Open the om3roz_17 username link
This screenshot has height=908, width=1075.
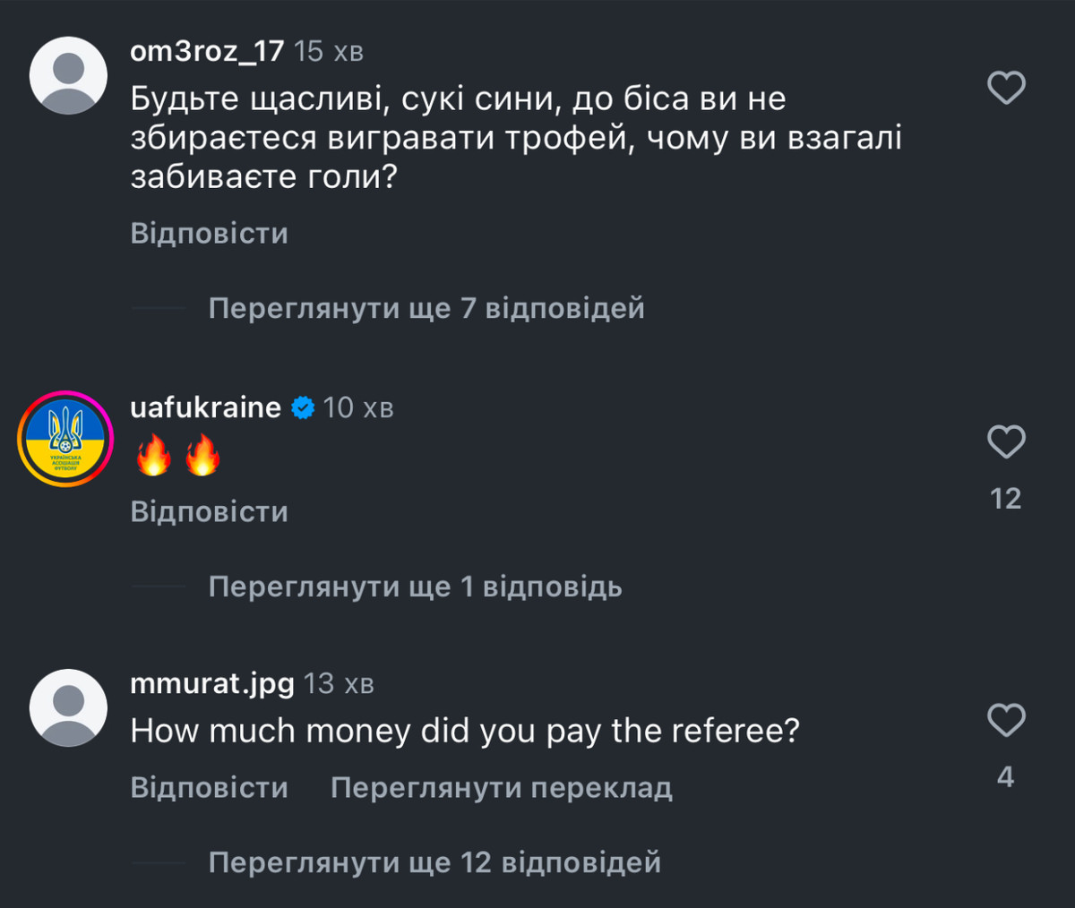[207, 51]
